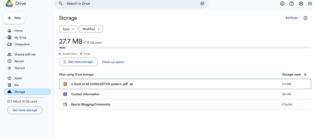Open the Modified filter dropdown
This screenshot has width=313, height=139.
(91, 29)
